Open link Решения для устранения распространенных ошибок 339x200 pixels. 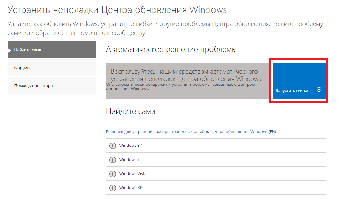coord(187,132)
